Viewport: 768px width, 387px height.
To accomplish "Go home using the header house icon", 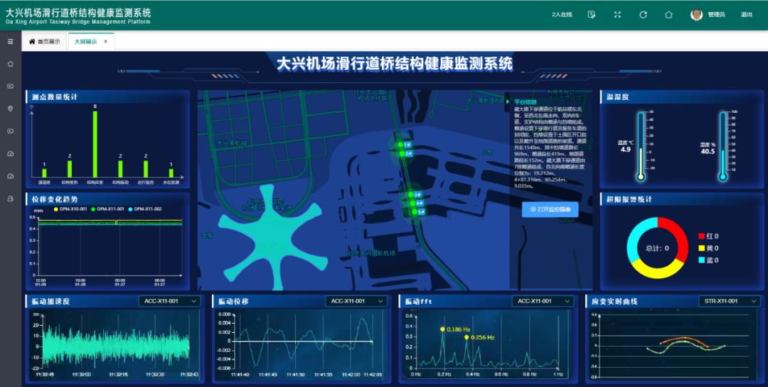I will [x=668, y=15].
